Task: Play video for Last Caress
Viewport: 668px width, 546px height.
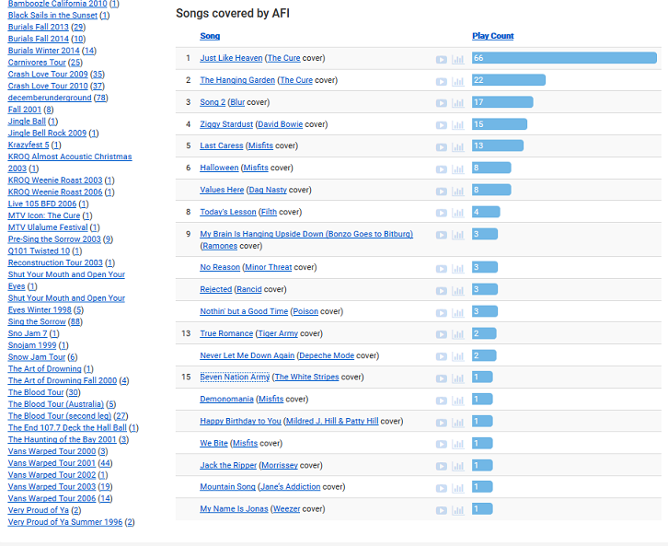Action: click(x=442, y=147)
